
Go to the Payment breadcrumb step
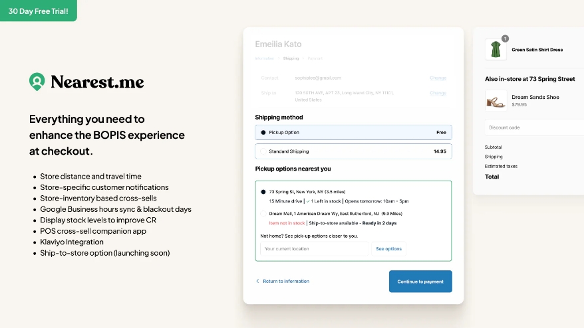(315, 58)
